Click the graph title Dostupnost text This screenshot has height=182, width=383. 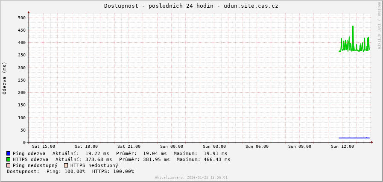pos(191,6)
